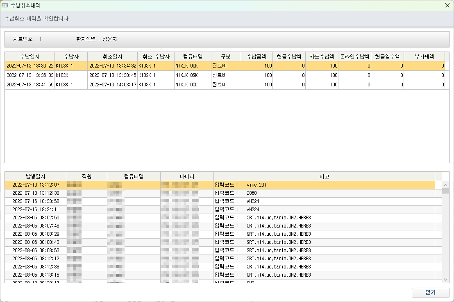Viewport: 454px width, 302px height.
Task: Click the log list scroll-up arrow
Action: click(x=446, y=185)
